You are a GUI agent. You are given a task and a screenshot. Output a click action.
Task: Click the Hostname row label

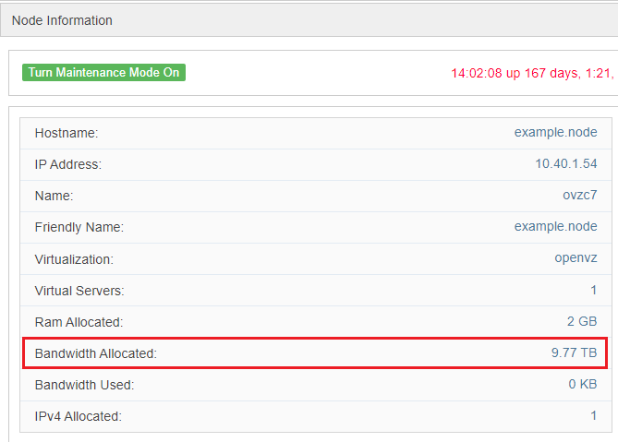tap(67, 133)
